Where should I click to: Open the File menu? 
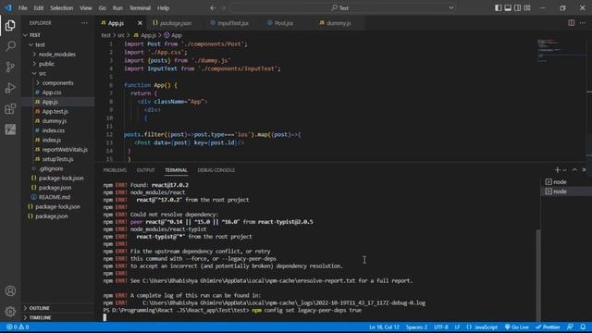pyautogui.click(x=22, y=7)
